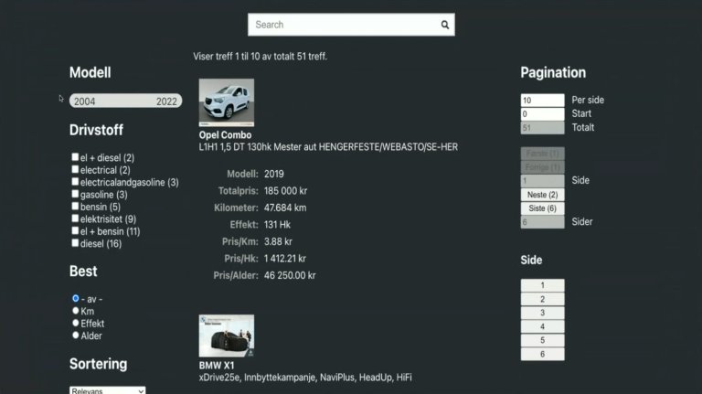Click the 2004 end of model year slider
702x394 pixels.
tap(85, 101)
